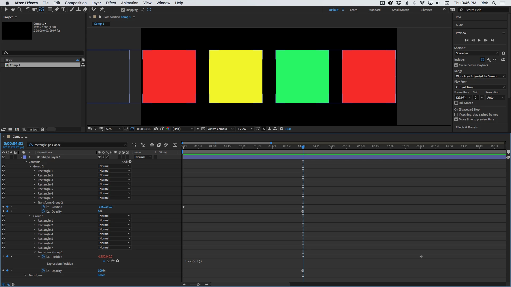Image resolution: width=511 pixels, height=287 pixels.
Task: Select the Zoom tool
Action: coord(19,10)
